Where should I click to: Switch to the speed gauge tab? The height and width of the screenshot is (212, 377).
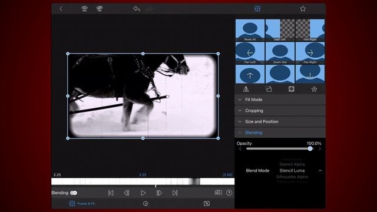[145, 204]
